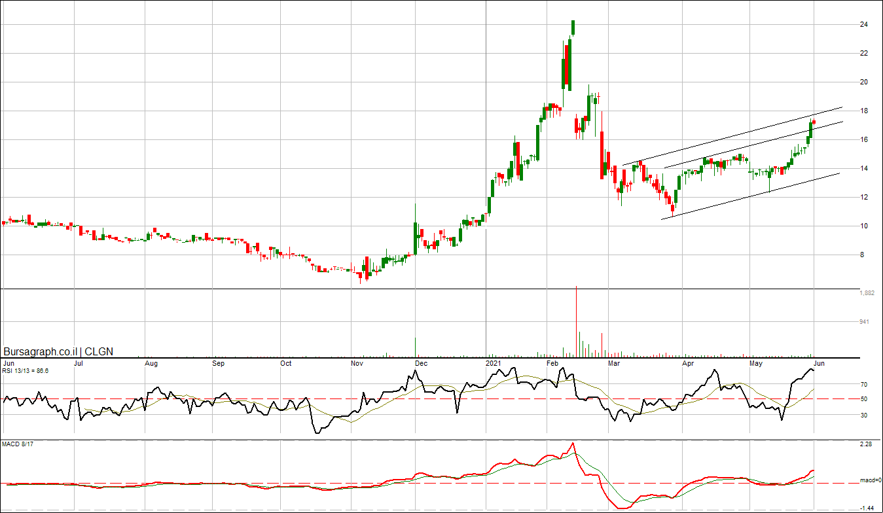The height and width of the screenshot is (513, 883).
Task: Select the 16 price axis label
Action: [863, 140]
